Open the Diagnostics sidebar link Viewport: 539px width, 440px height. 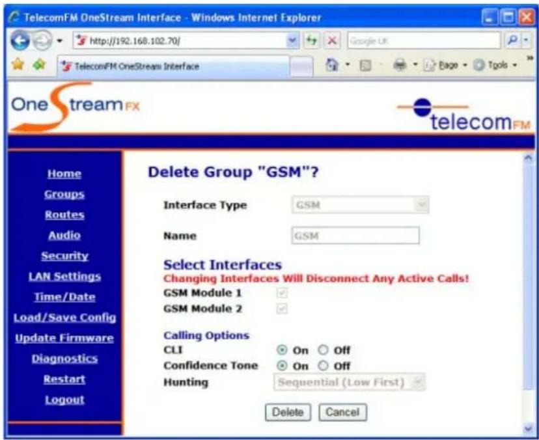tap(64, 359)
